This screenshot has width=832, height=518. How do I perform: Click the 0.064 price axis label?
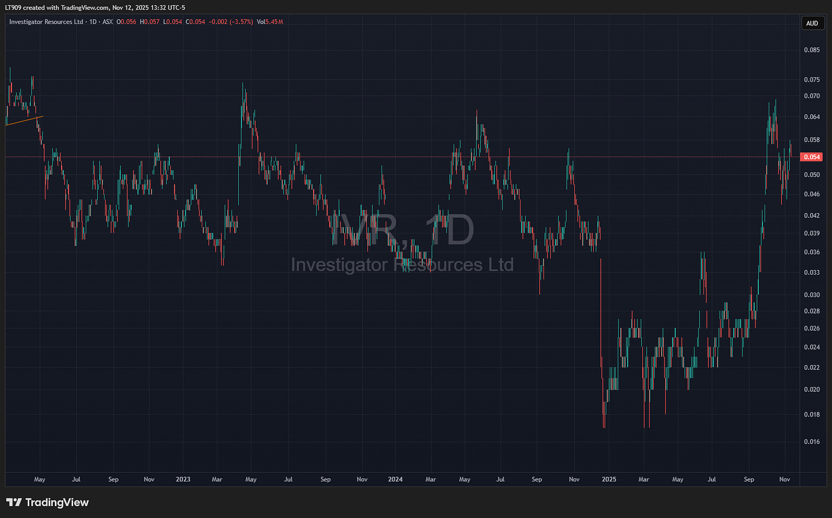[811, 117]
